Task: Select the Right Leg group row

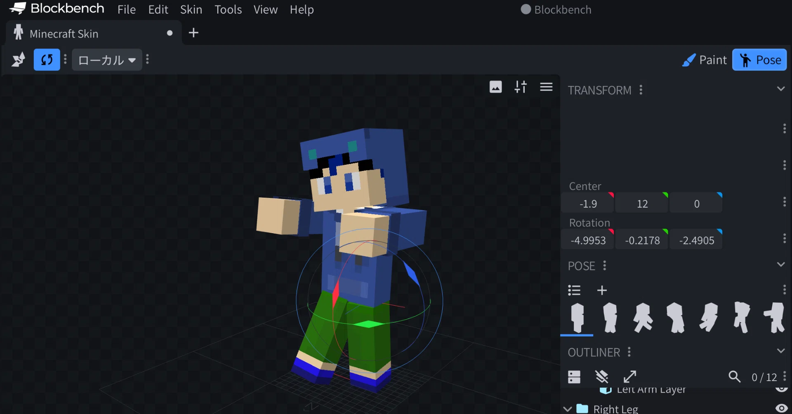Action: pos(676,409)
